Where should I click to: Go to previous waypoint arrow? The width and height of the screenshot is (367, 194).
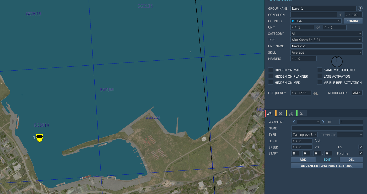click(x=294, y=122)
